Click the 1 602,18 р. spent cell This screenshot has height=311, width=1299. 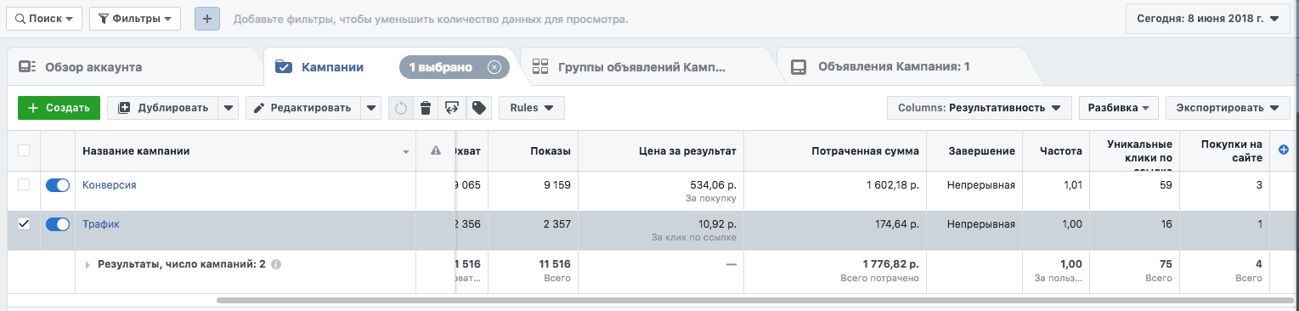tap(835, 191)
